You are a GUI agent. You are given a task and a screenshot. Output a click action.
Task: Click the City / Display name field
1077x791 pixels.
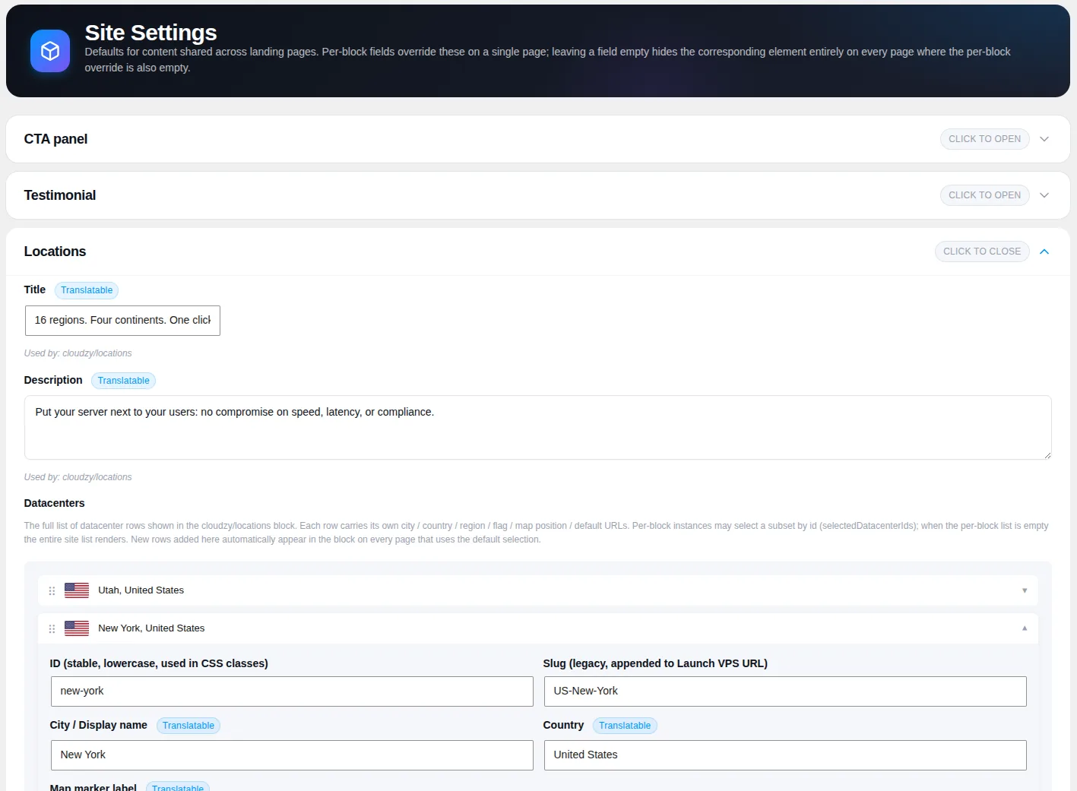click(x=292, y=755)
